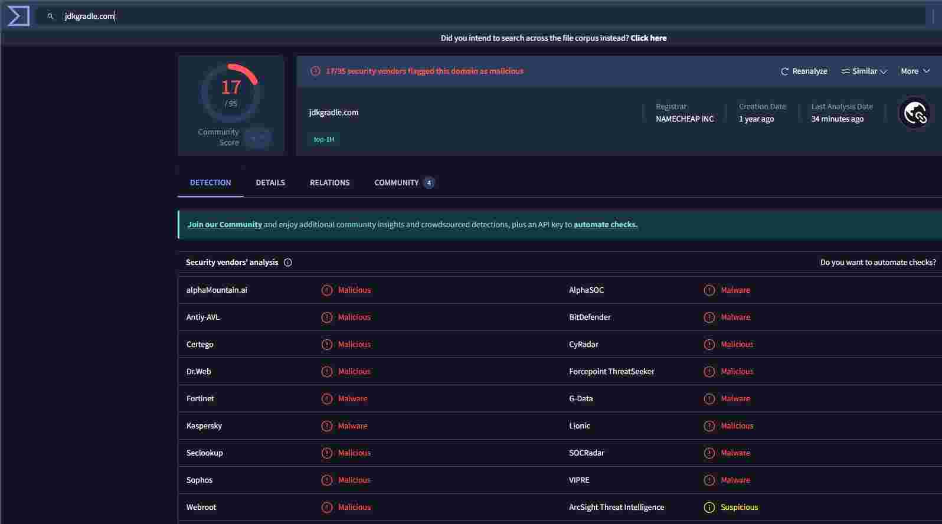Open the More dropdown menu

pyautogui.click(x=915, y=71)
